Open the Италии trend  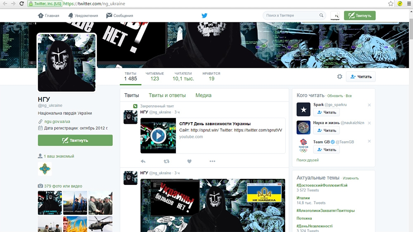point(303,198)
